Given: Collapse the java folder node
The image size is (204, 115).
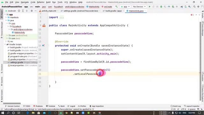Looking at the screenshot, I should 6,20.
